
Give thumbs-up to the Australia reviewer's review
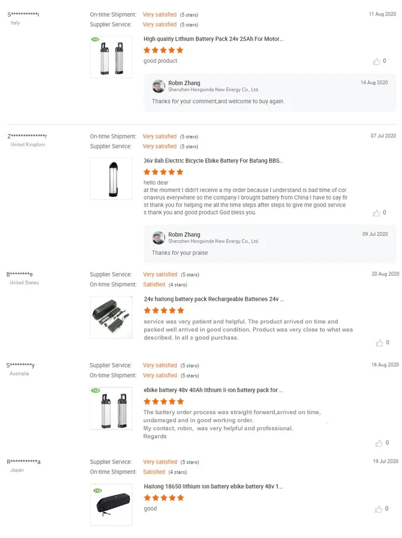coord(379,443)
